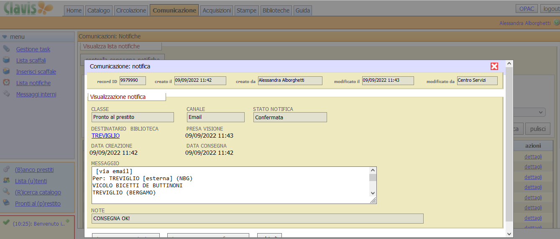560x239 pixels.
Task: Open the Gestione task link
Action: click(x=33, y=49)
